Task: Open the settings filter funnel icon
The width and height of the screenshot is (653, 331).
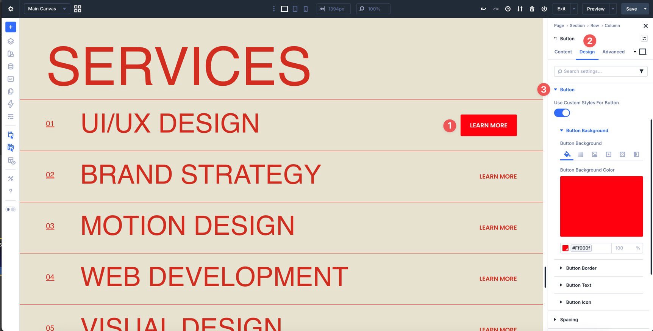Action: [x=641, y=71]
